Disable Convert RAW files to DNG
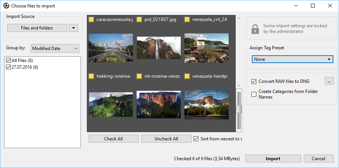 (254, 81)
